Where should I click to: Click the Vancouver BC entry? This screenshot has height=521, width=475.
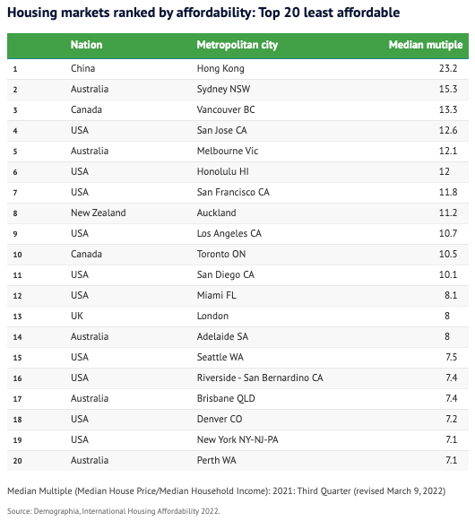[226, 109]
